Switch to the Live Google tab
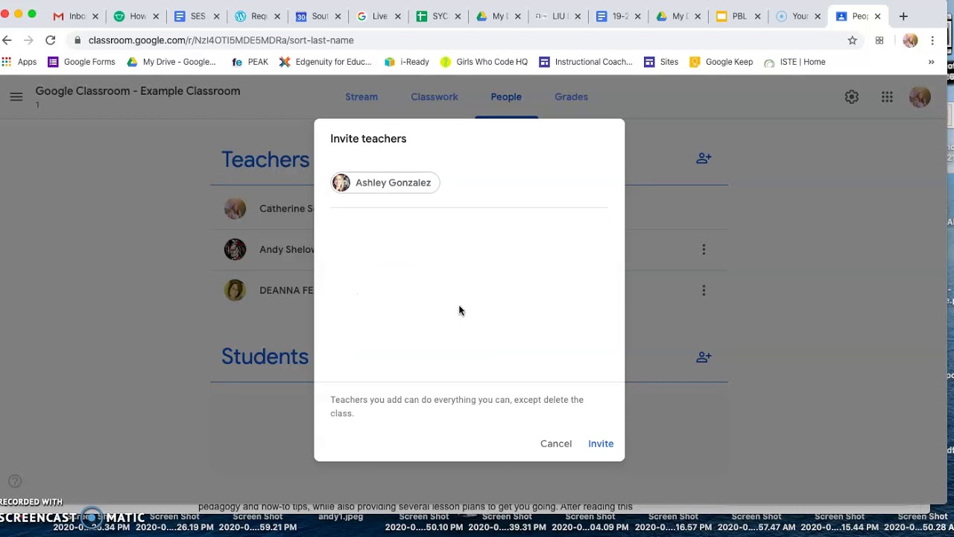Viewport: 954px width, 537px height. click(x=379, y=16)
